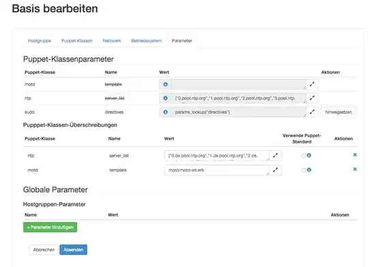Click the 'Verwende Puppet-Standard' column header
Viewport: 368px width, 267px height.
pyautogui.click(x=302, y=139)
